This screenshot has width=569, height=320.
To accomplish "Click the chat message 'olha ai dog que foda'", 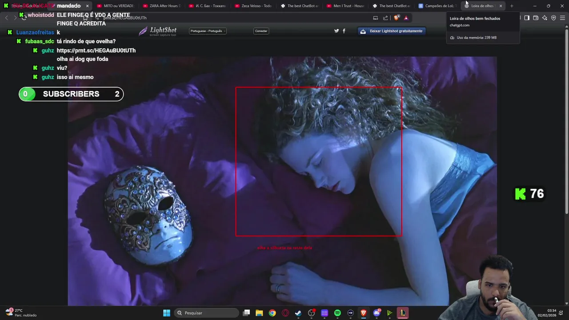I will click(x=83, y=59).
